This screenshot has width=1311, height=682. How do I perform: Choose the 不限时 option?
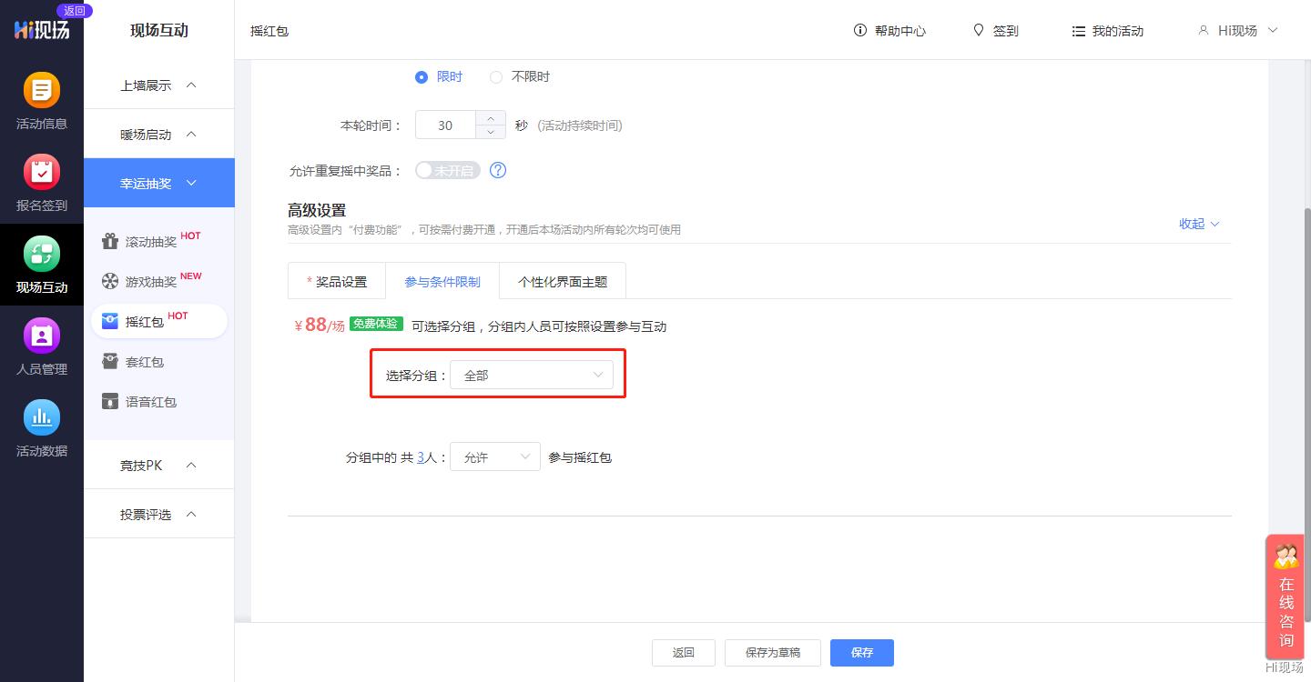(x=496, y=76)
